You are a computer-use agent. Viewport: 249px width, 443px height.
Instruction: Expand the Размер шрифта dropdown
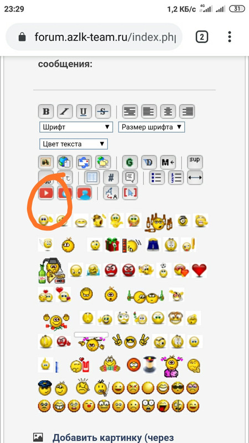point(152,127)
